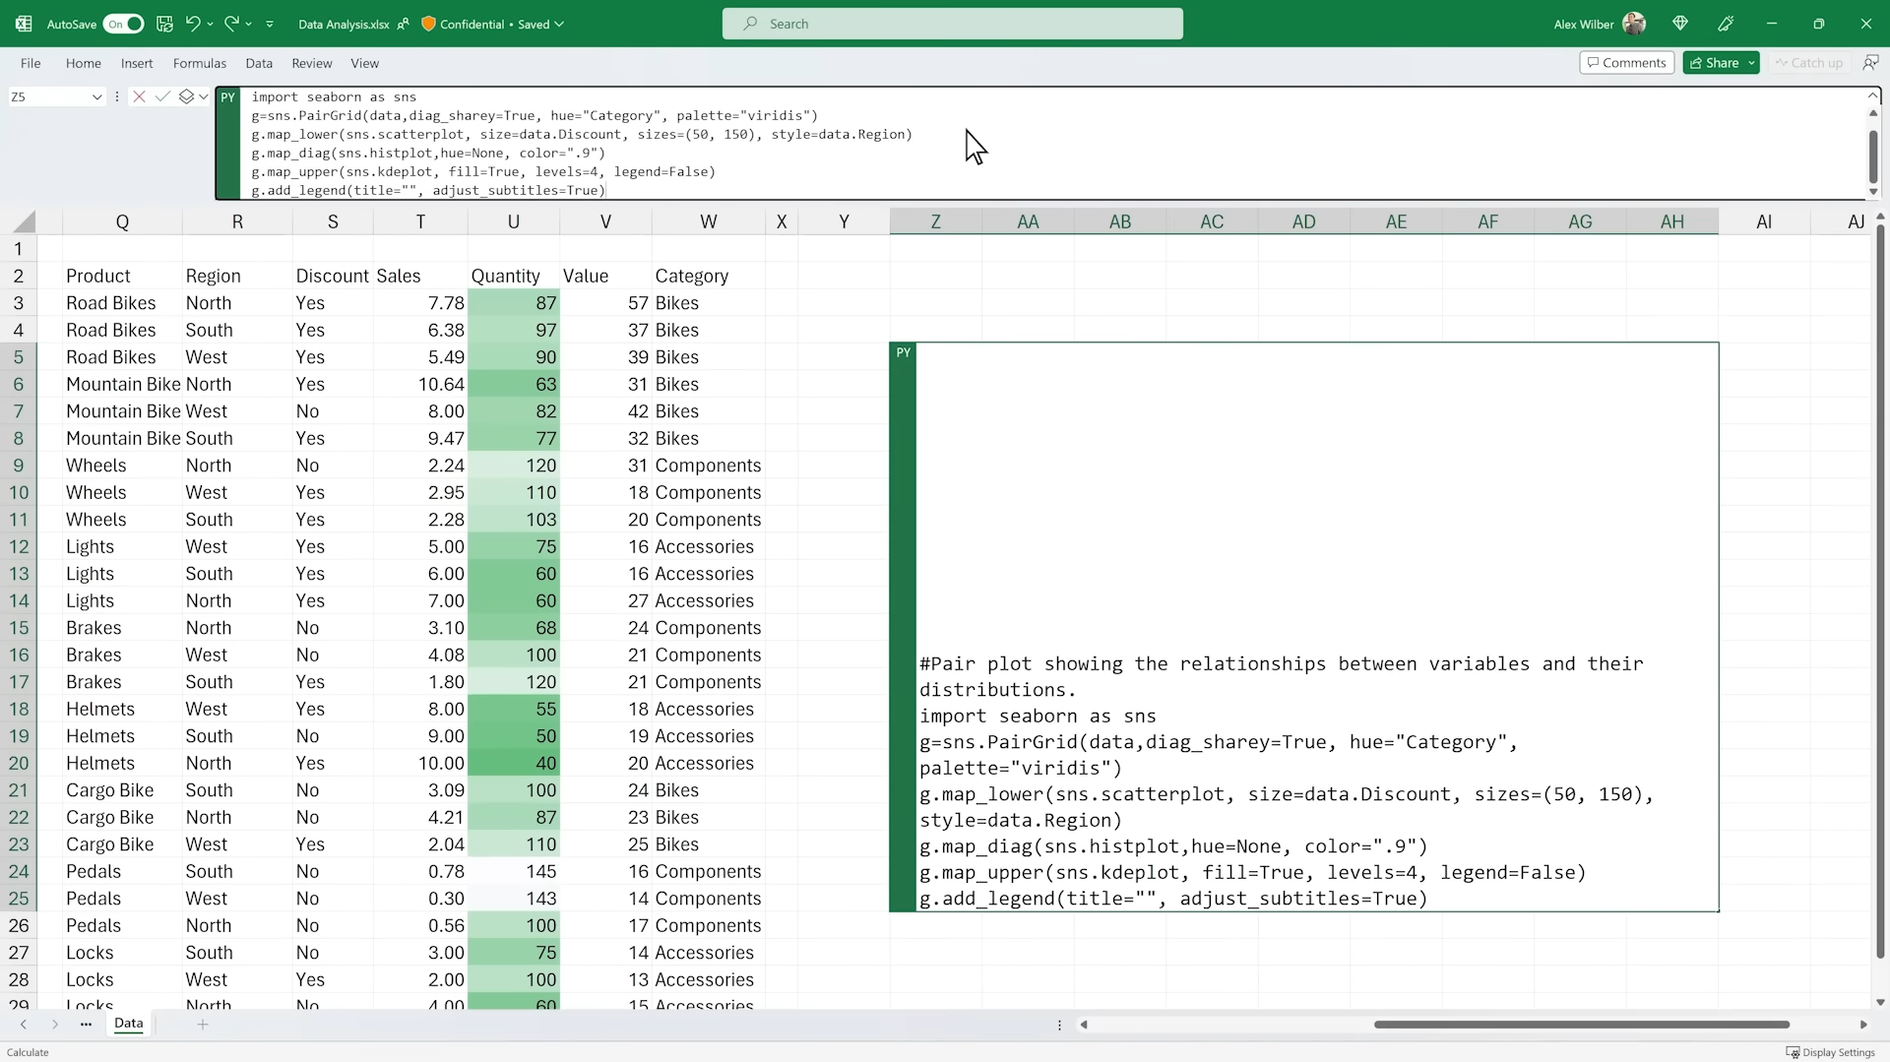Collapse the formula bar with chevron
Viewport: 1890px width, 1062px height.
1872,95
